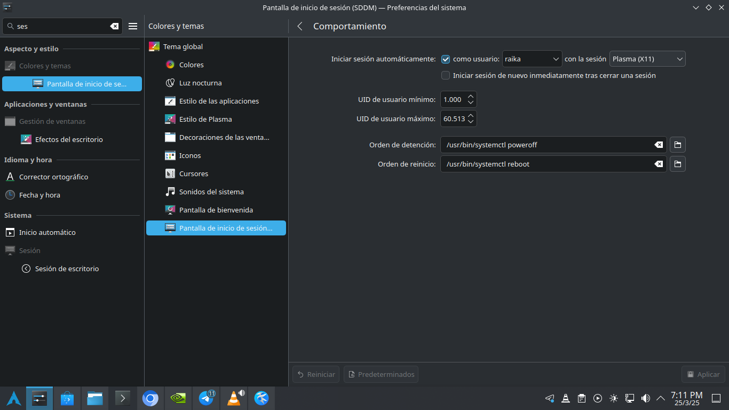Open the volume tray icon
Image resolution: width=729 pixels, height=410 pixels.
pyautogui.click(x=645, y=398)
